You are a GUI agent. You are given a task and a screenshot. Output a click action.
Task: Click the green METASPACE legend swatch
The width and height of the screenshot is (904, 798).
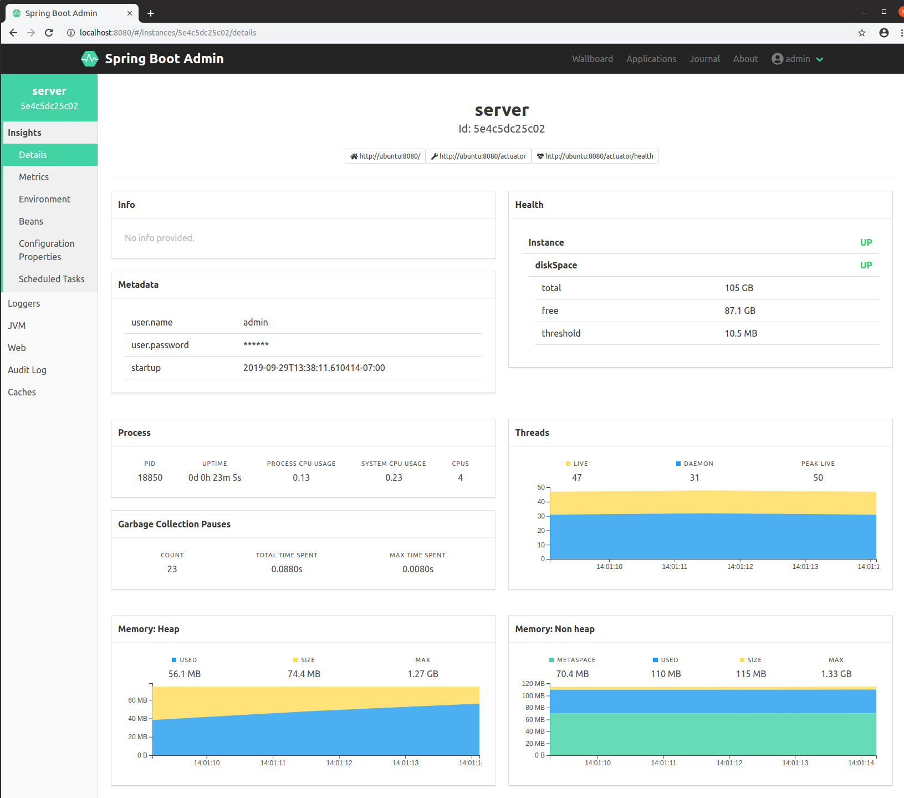tap(551, 660)
